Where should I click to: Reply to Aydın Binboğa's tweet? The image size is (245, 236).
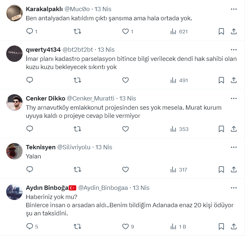29,226
